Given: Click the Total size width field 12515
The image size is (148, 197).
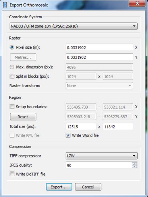Looking at the screenshot, I should pyautogui.click(x=81, y=126).
